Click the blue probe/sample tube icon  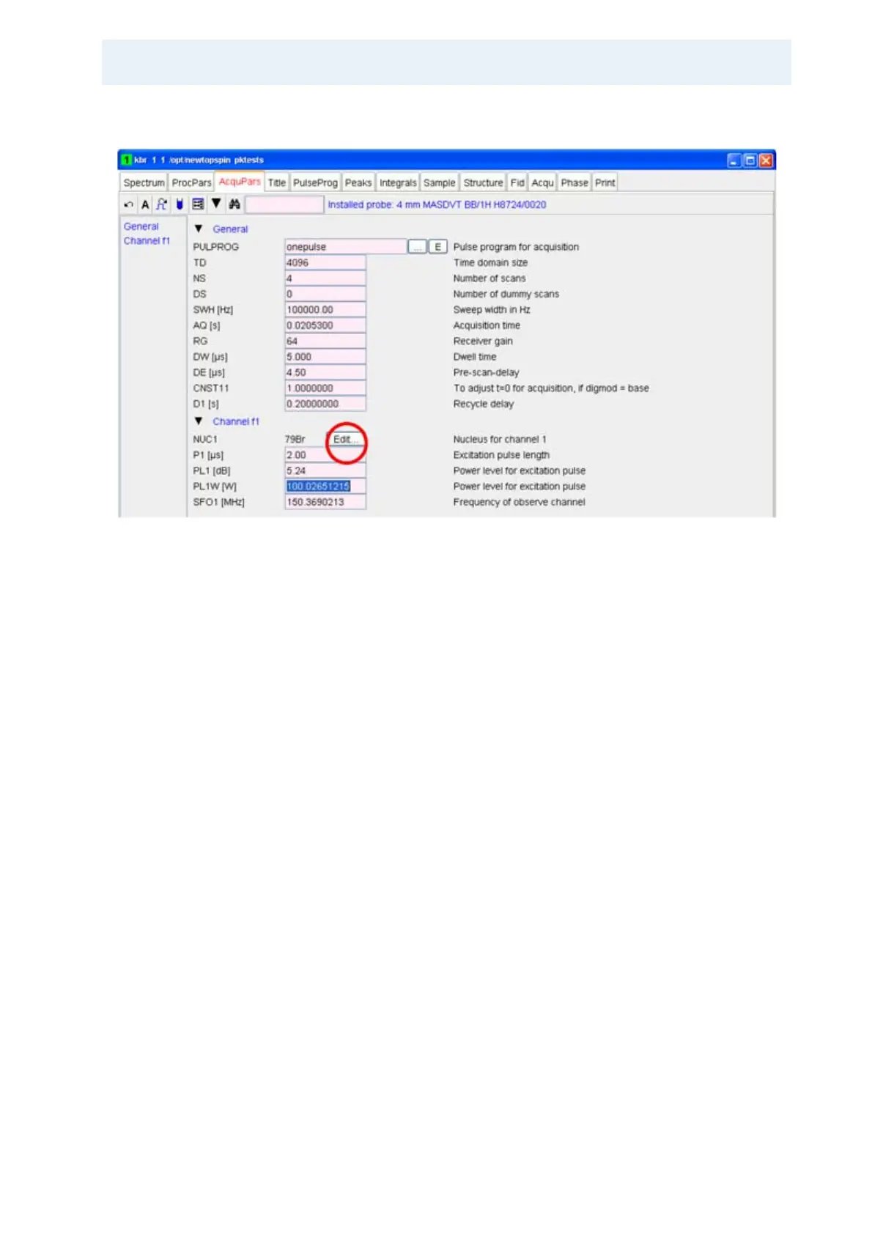180,204
